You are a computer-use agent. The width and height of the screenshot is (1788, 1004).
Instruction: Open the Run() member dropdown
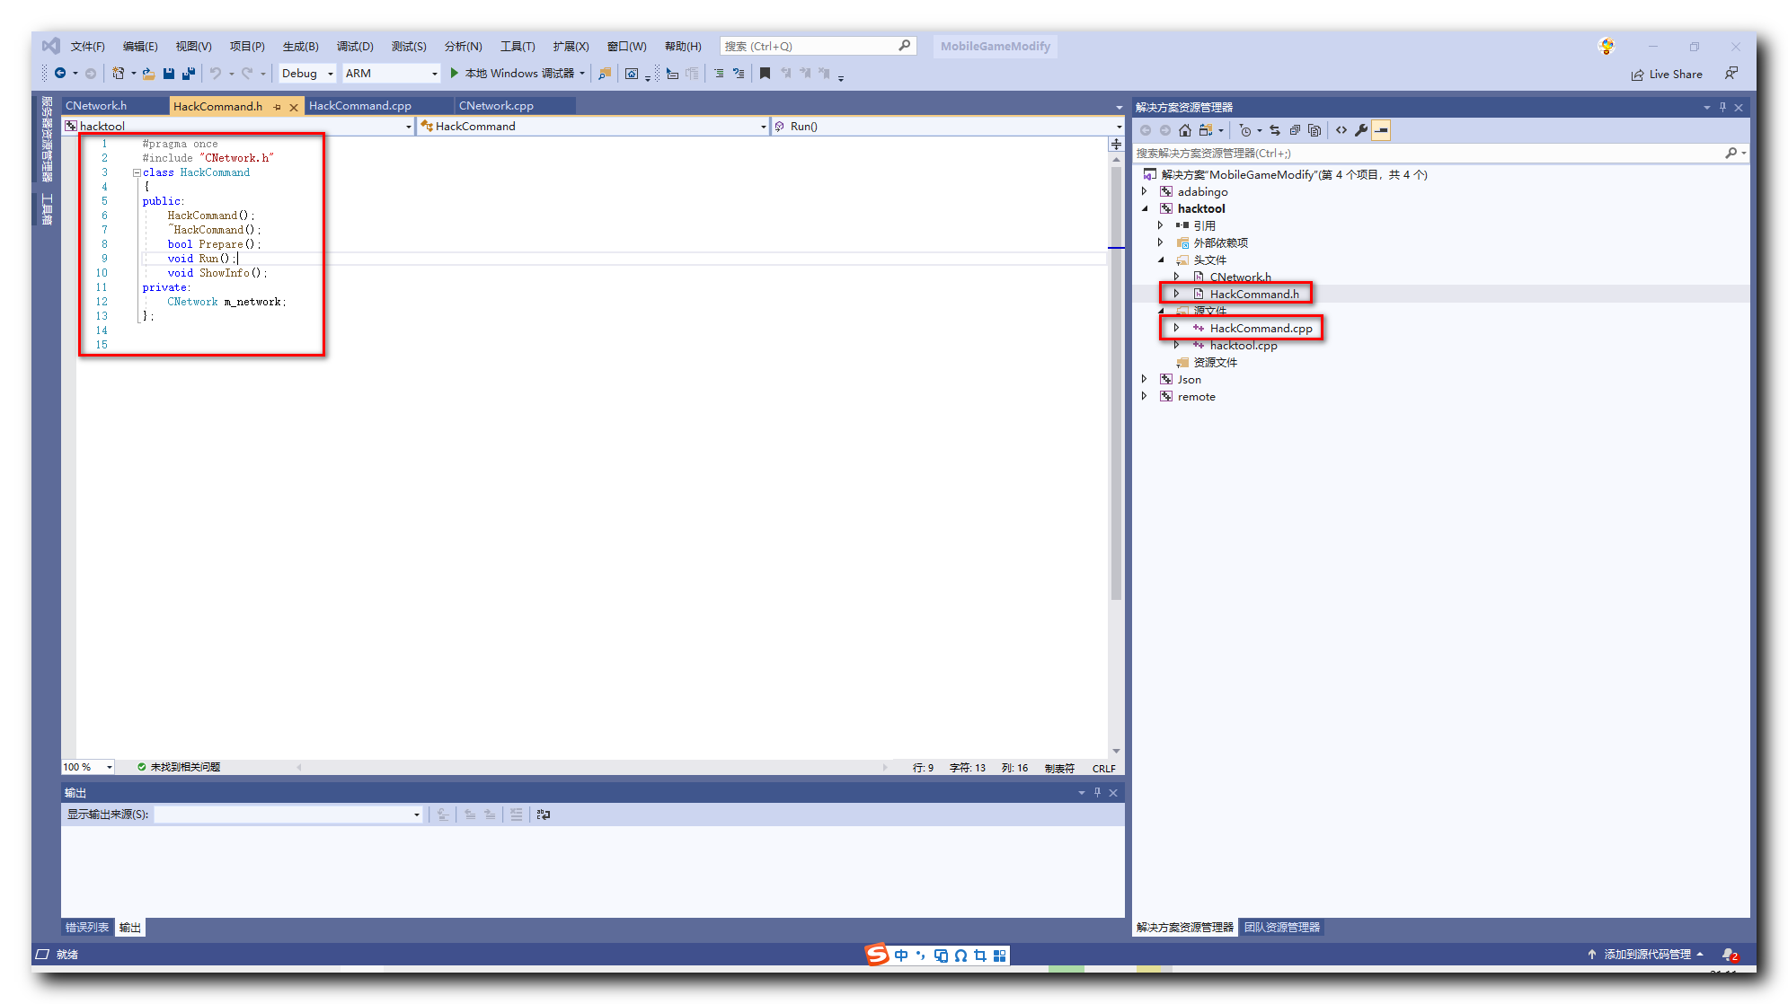coord(948,127)
